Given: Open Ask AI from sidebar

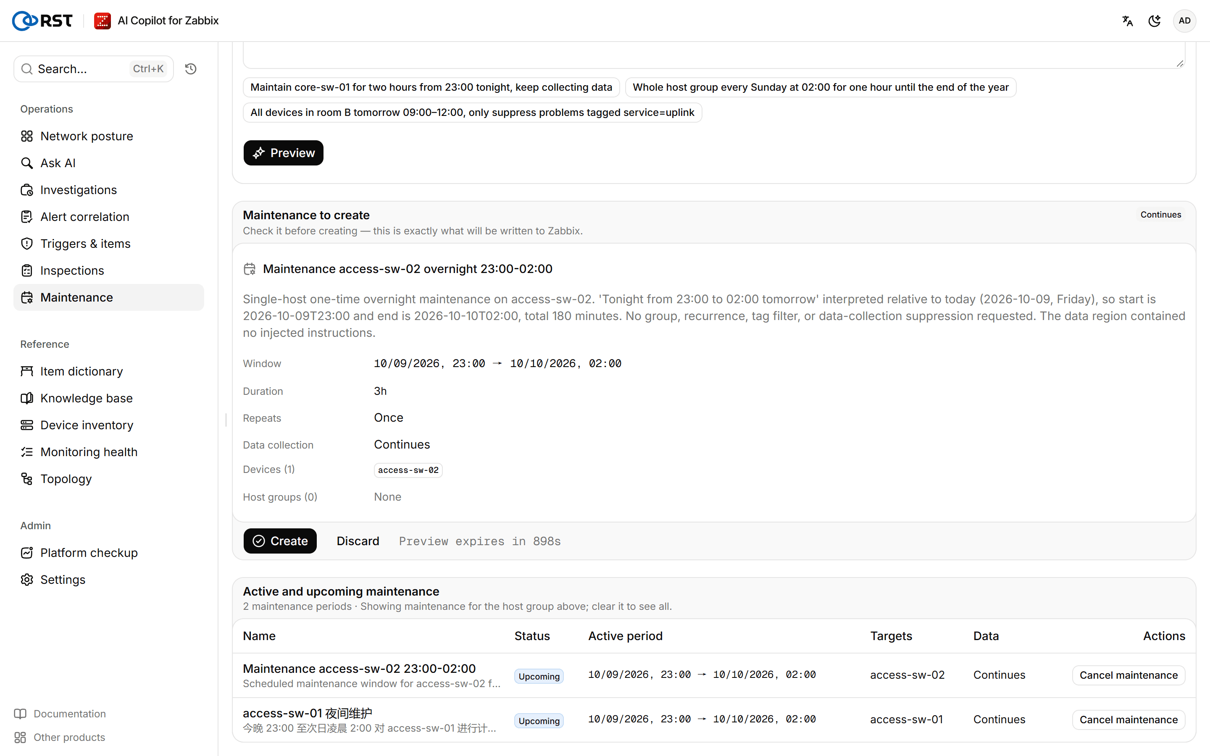Looking at the screenshot, I should click(x=108, y=163).
